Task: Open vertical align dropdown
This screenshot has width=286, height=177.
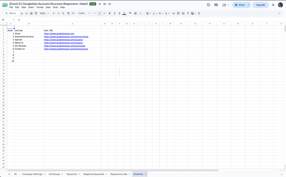Action: pyautogui.click(x=155, y=13)
